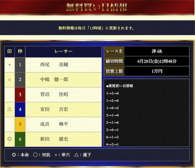This screenshot has width=195, height=168.
Task: Click the 投資上限 label
Action: pos(114,71)
